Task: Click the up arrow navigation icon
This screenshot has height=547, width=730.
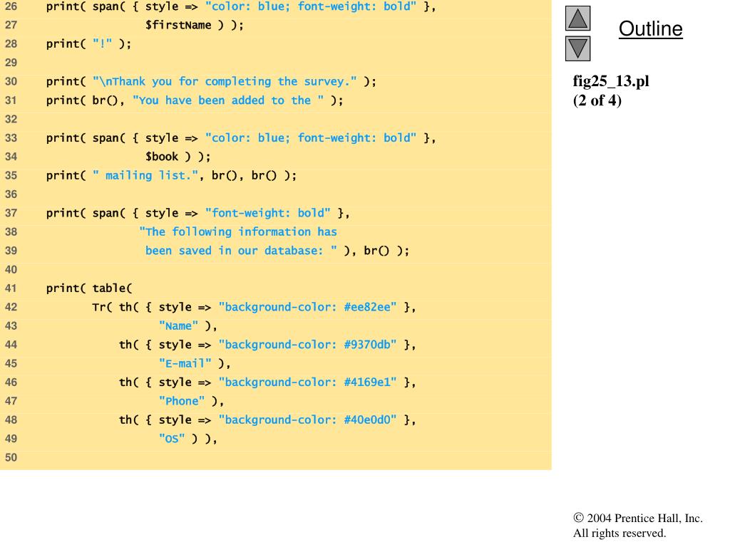Action: [x=577, y=18]
